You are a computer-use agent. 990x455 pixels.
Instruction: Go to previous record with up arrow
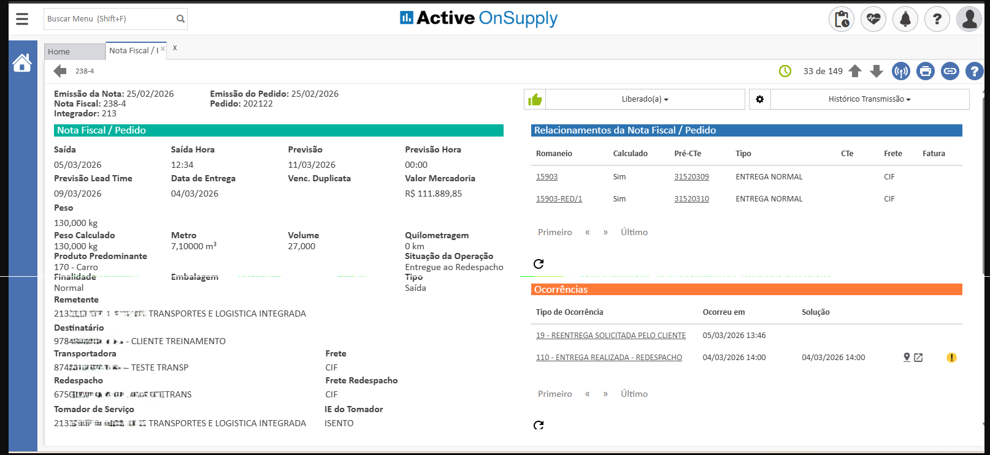[855, 72]
